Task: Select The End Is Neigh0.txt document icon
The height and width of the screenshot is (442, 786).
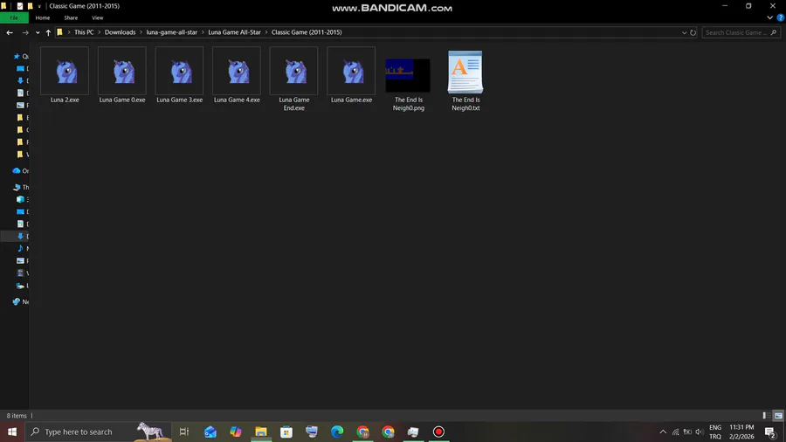Action: [465, 72]
